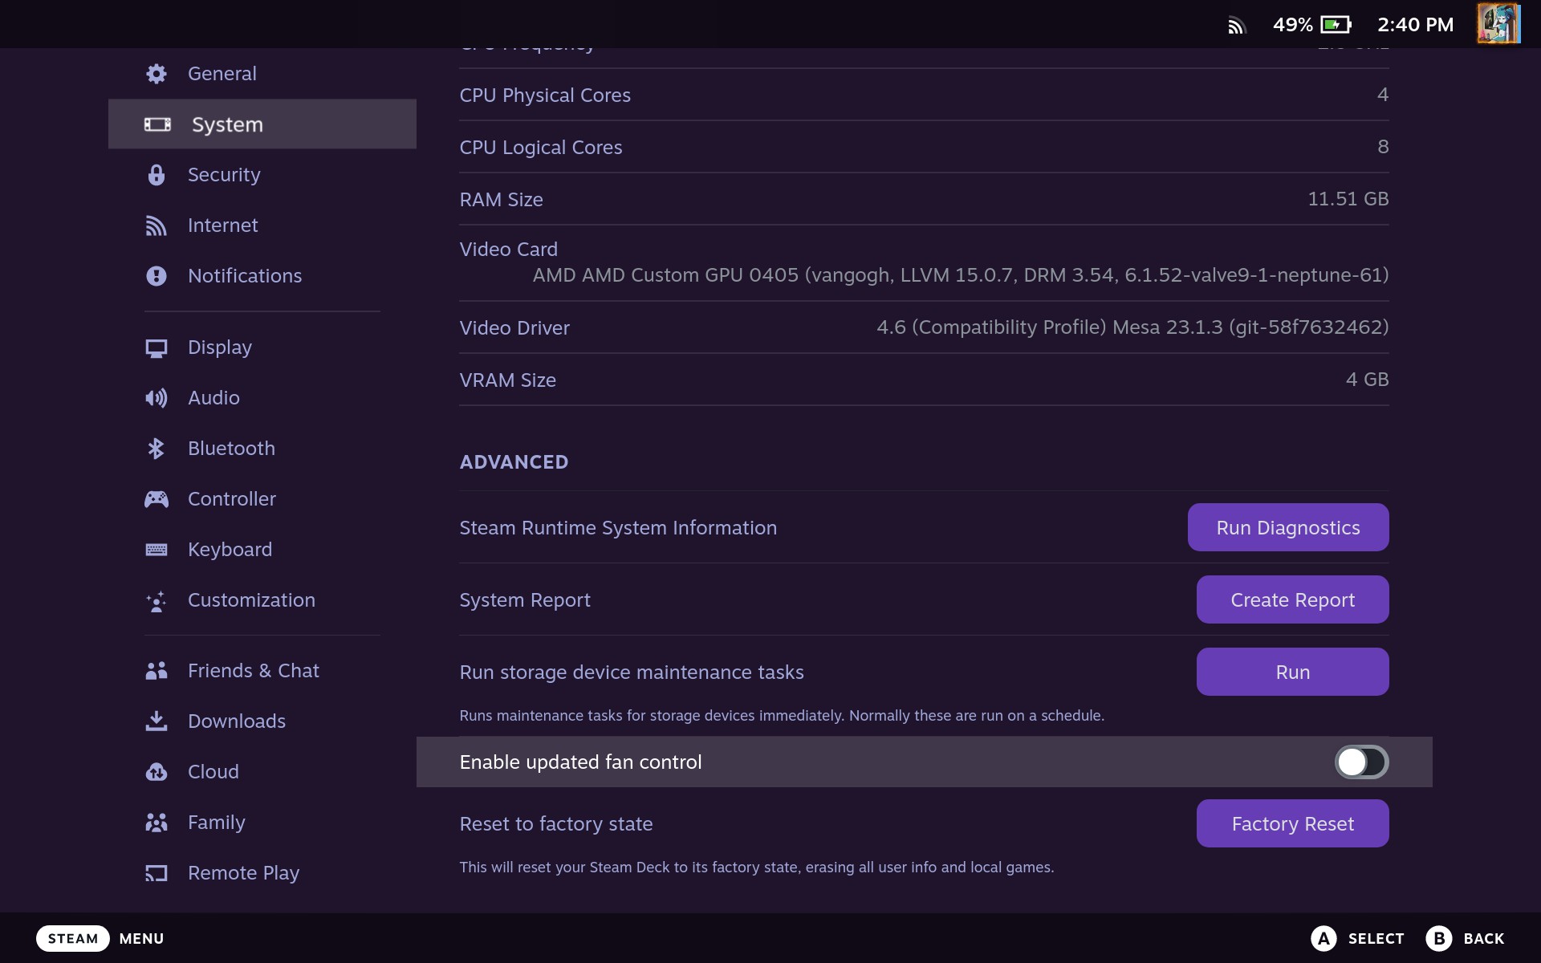This screenshot has width=1541, height=963.
Task: Click the Display monitor icon
Action: [x=157, y=347]
